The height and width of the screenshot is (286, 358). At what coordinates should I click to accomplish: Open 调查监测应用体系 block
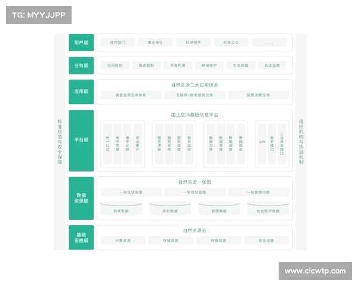click(130, 95)
